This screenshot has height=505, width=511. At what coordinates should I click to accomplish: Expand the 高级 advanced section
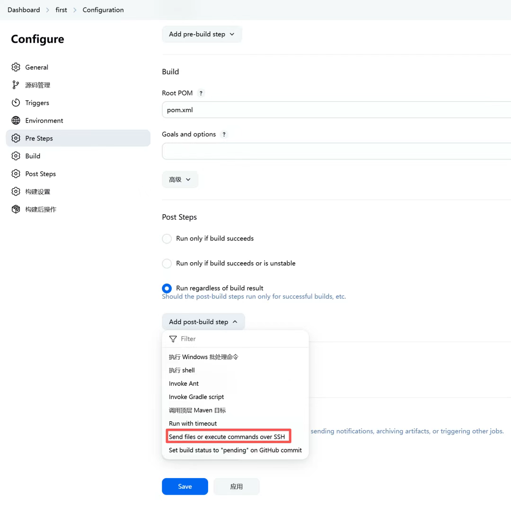[180, 179]
